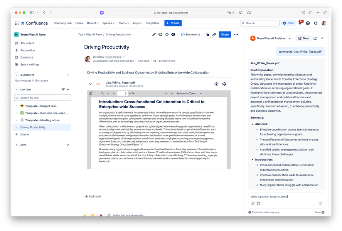This screenshot has width=342, height=231.
Task: Open the app switcher grid icon
Action: 17,23
